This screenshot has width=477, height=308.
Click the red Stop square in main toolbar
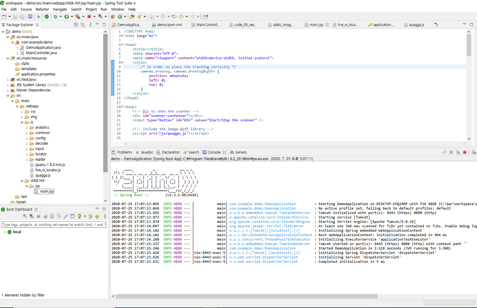click(x=89, y=16)
